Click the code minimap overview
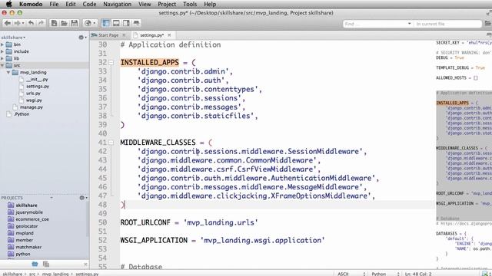The width and height of the screenshot is (492, 276). point(464,155)
